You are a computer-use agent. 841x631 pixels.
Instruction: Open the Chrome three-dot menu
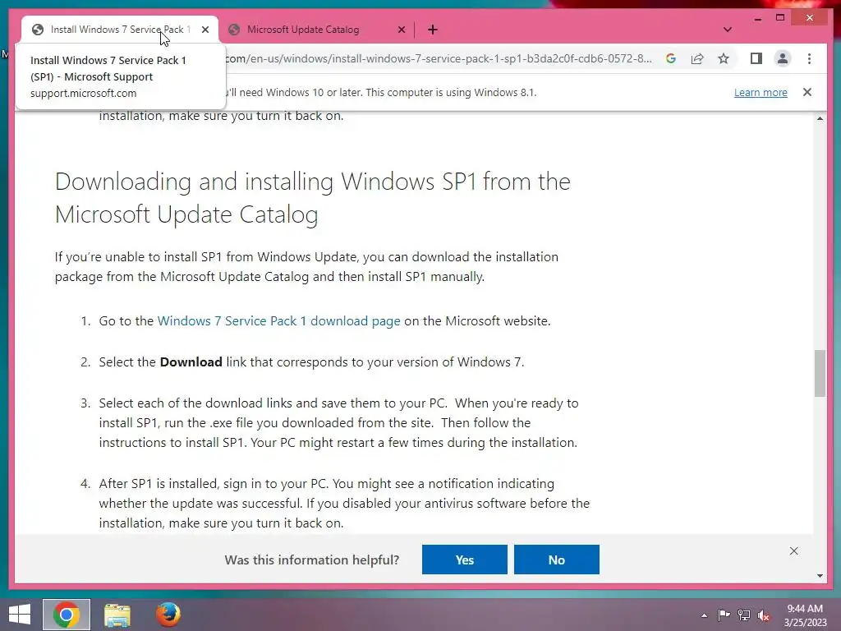[809, 58]
